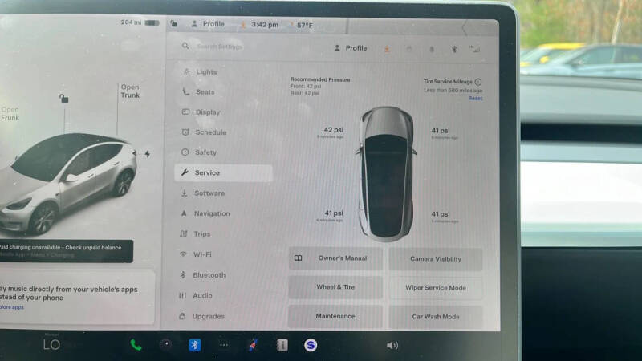The image size is (642, 361).
Task: Tap Open Frunk label
Action: [10, 114]
